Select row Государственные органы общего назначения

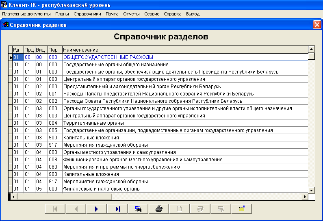[x=160, y=65]
